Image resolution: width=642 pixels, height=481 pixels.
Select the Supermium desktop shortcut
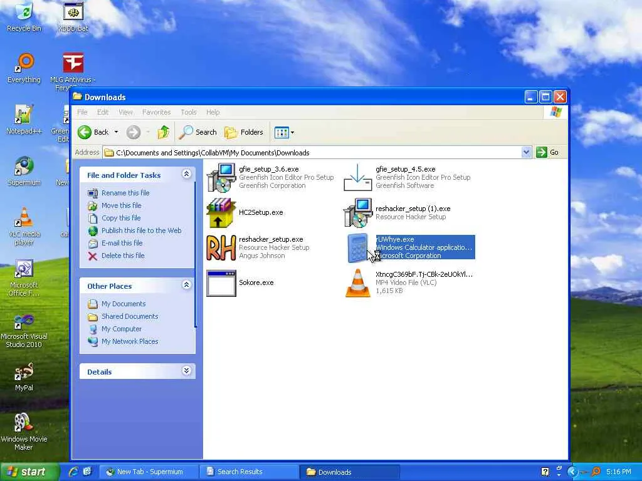click(x=24, y=171)
